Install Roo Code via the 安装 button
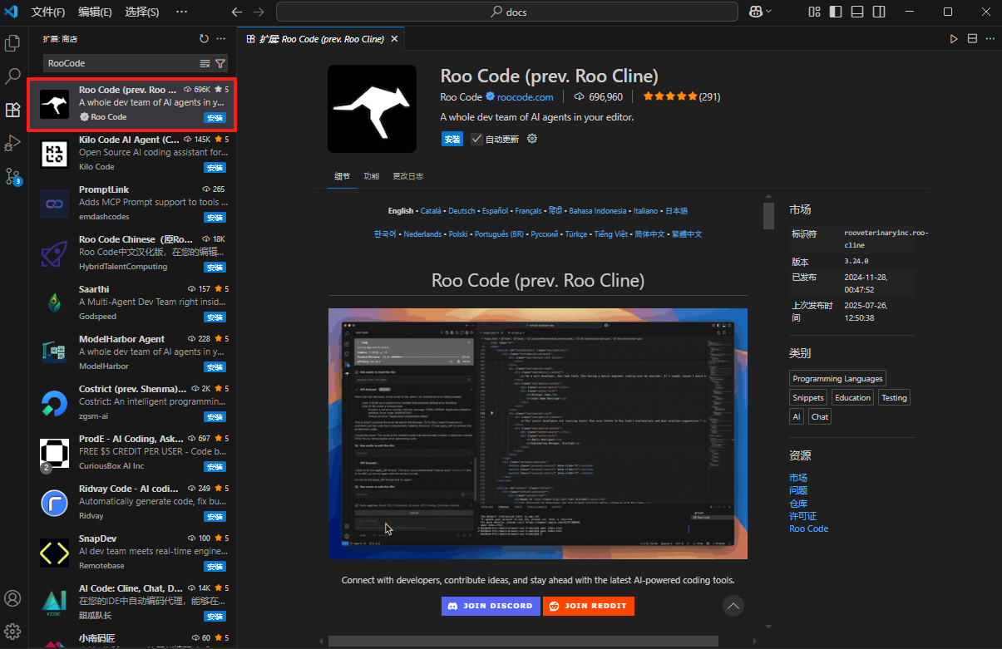Image resolution: width=1002 pixels, height=649 pixels. pos(452,139)
